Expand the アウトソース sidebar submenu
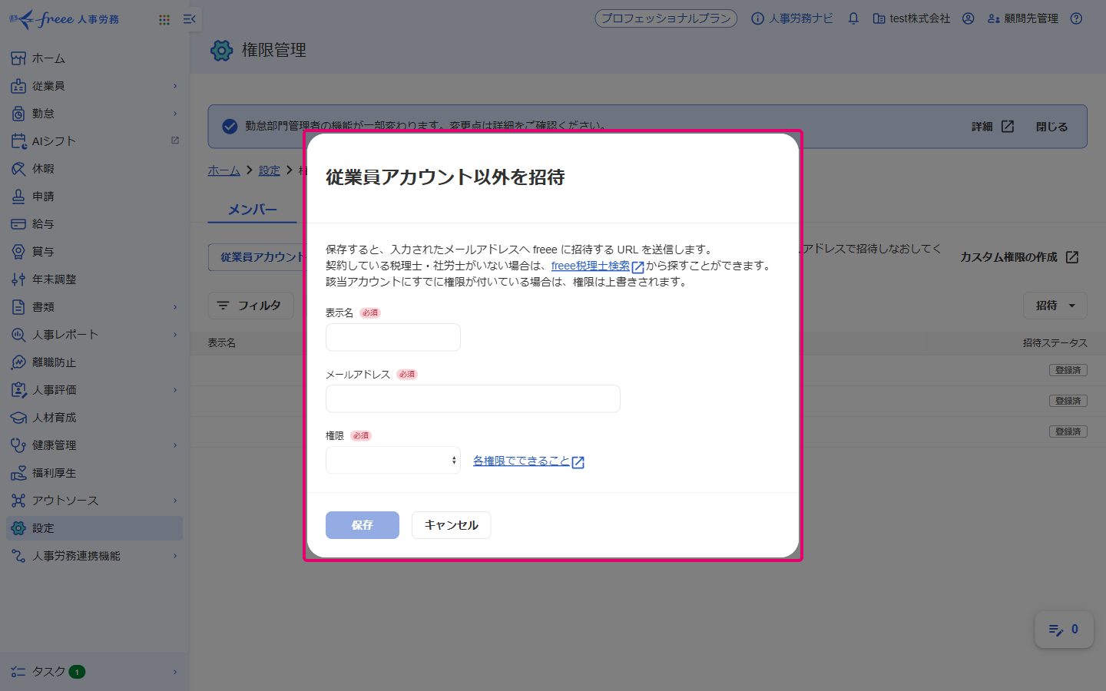The width and height of the screenshot is (1106, 691). (175, 501)
